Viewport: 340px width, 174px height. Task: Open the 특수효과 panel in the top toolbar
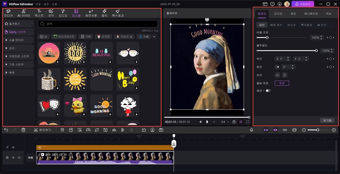(118, 13)
